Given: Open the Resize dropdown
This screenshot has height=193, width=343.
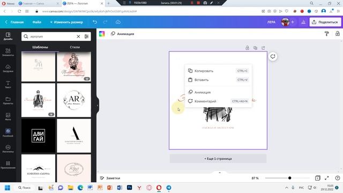Looking at the screenshot, I should tap(66, 22).
